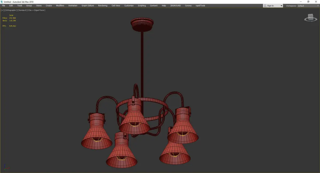Click the user profile icon beside Sign In
This screenshot has height=173, width=320.
point(265,6)
